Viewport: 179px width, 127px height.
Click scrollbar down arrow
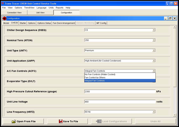click(175, 115)
